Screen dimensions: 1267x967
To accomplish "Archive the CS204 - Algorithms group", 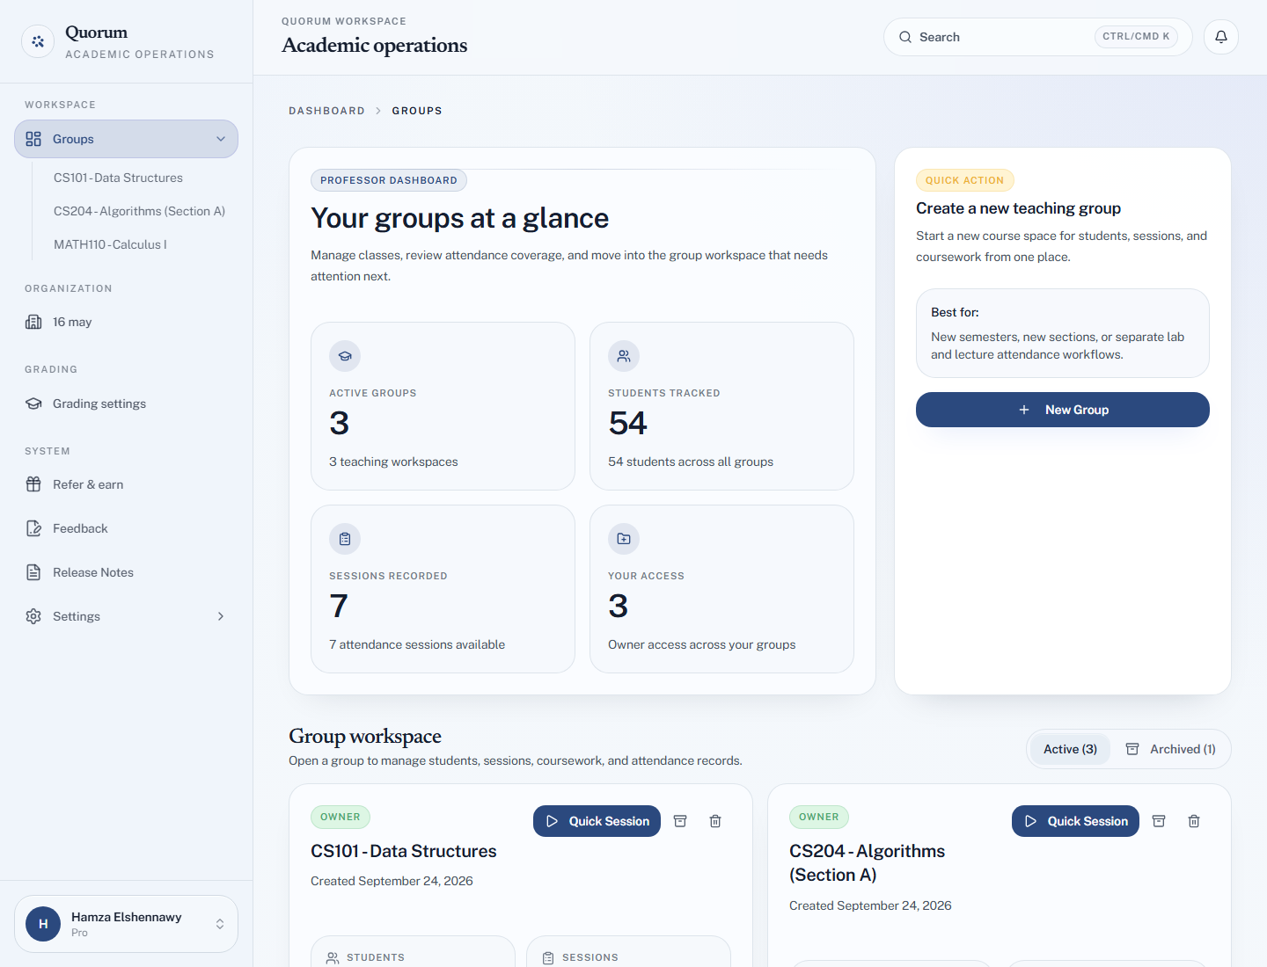I will pyautogui.click(x=1159, y=821).
